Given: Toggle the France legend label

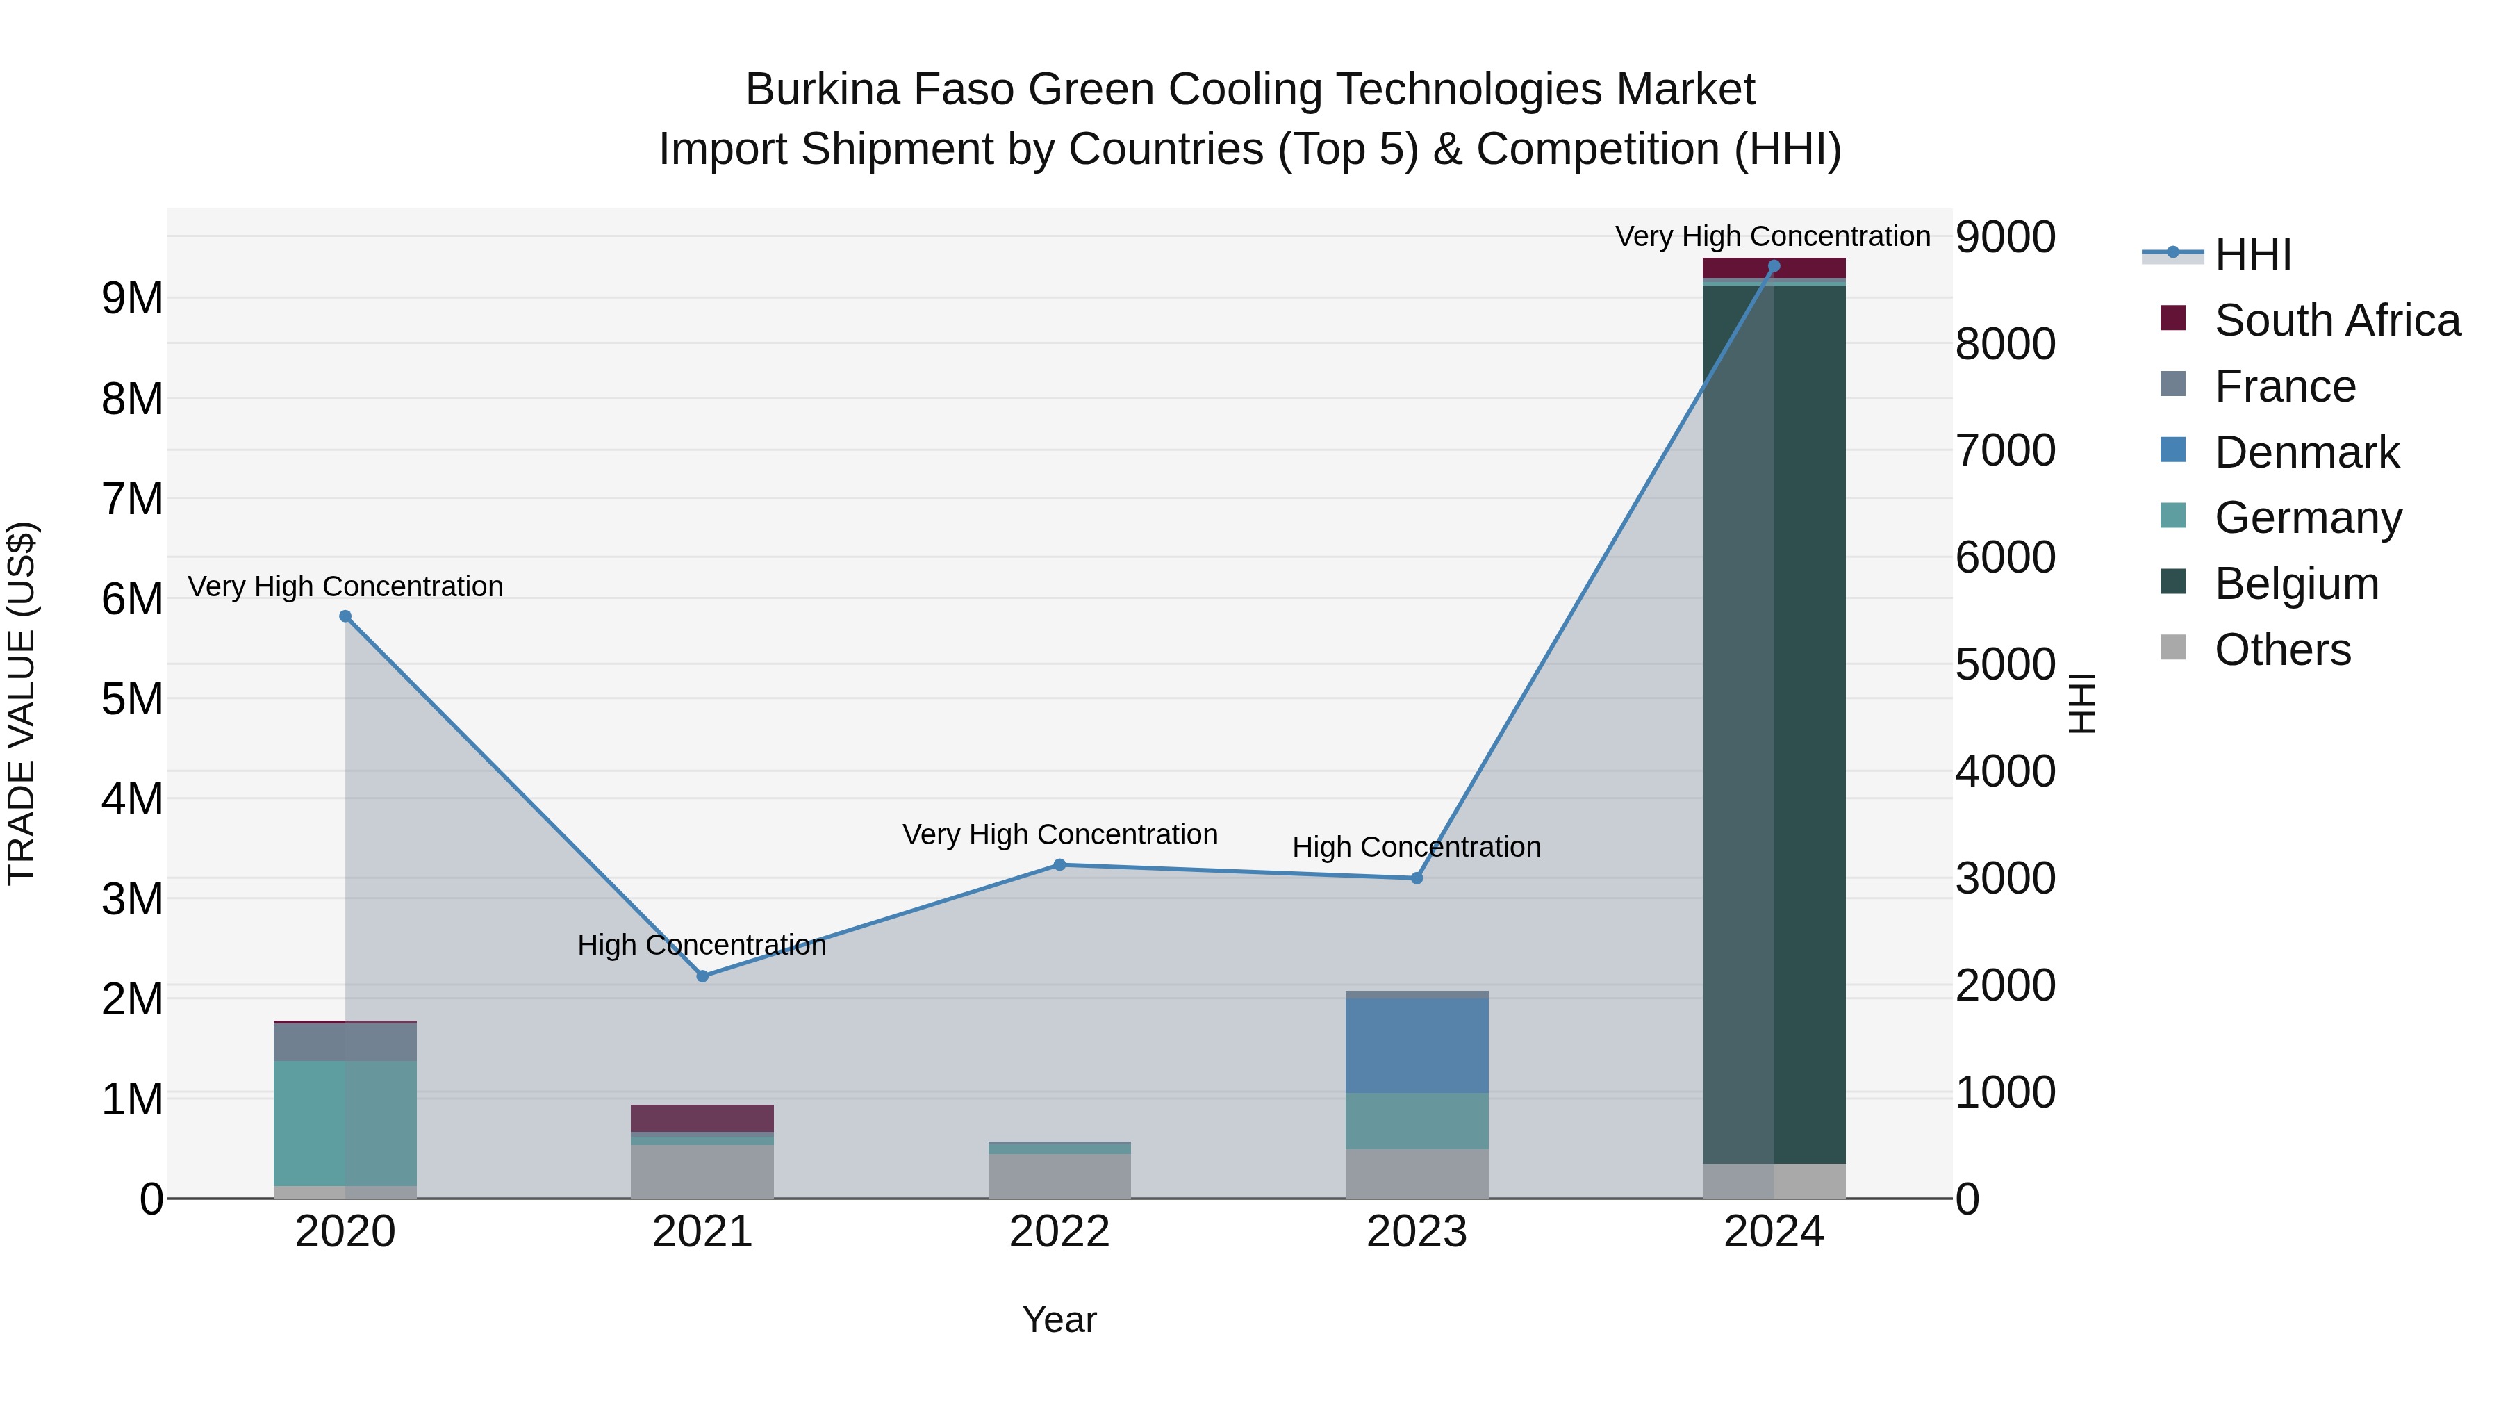Looking at the screenshot, I should (2286, 386).
